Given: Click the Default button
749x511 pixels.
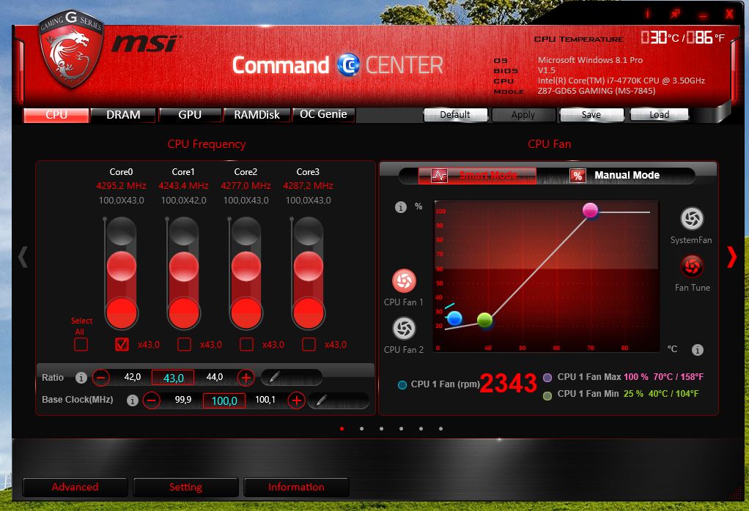Looking at the screenshot, I should click(455, 114).
